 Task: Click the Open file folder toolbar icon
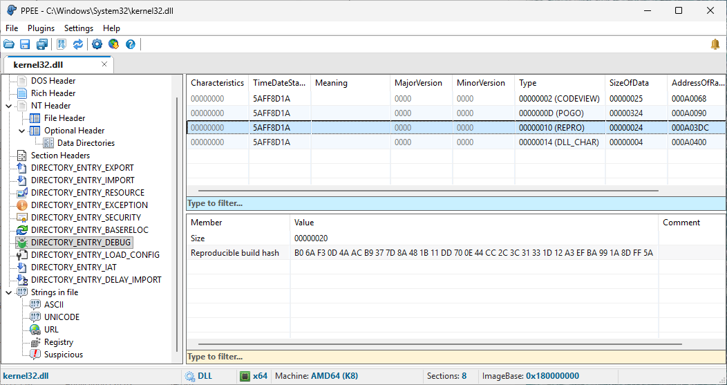point(9,44)
